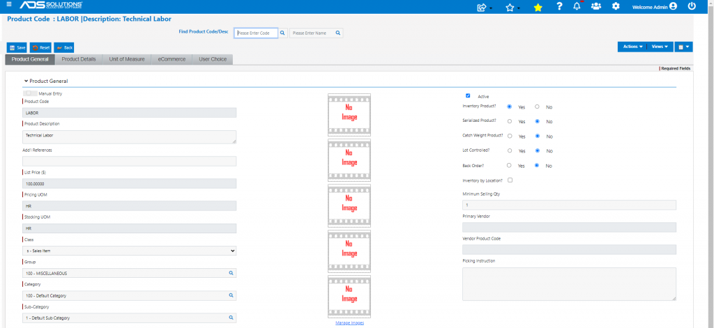The width and height of the screenshot is (714, 328).
Task: Focus the Please Enter Name field
Action: click(x=312, y=33)
